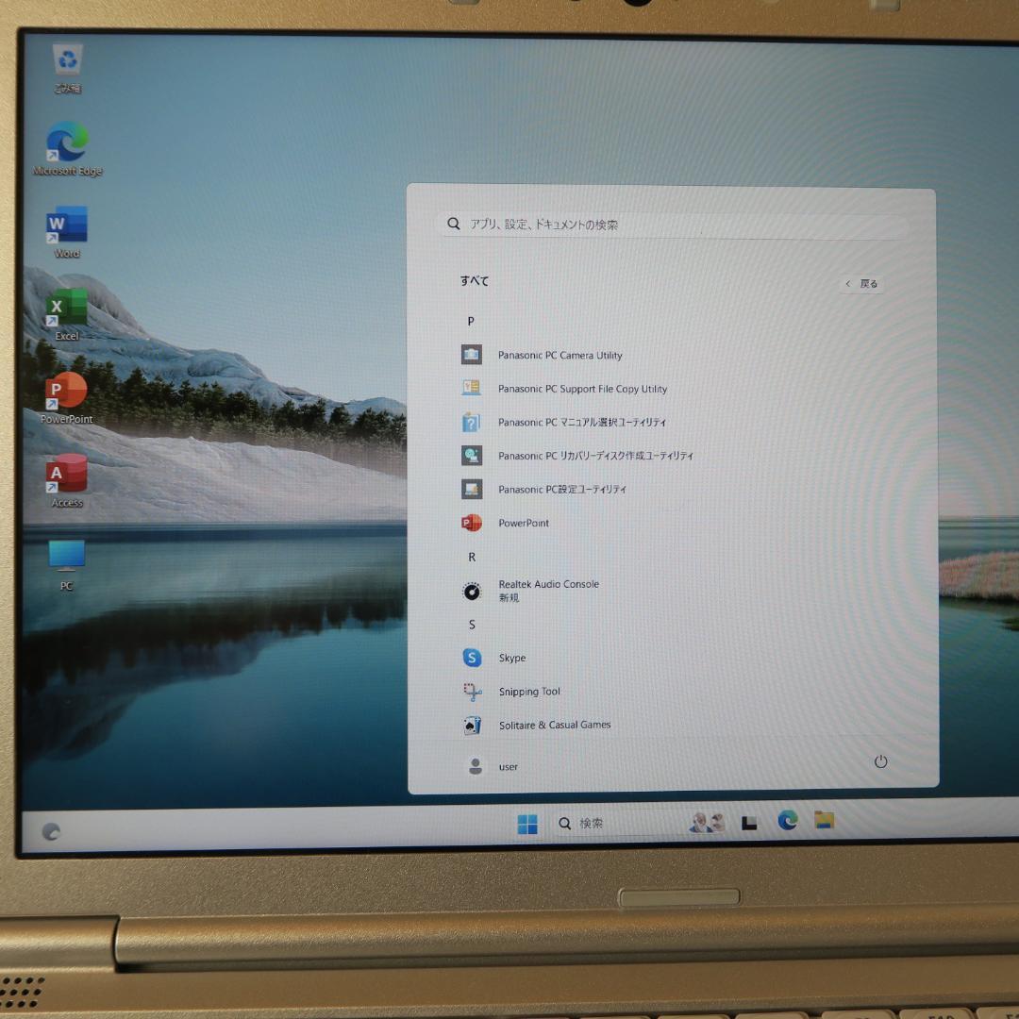The image size is (1019, 1019).
Task: Select the PowerPoint text in the app list
Action: pyautogui.click(x=524, y=523)
